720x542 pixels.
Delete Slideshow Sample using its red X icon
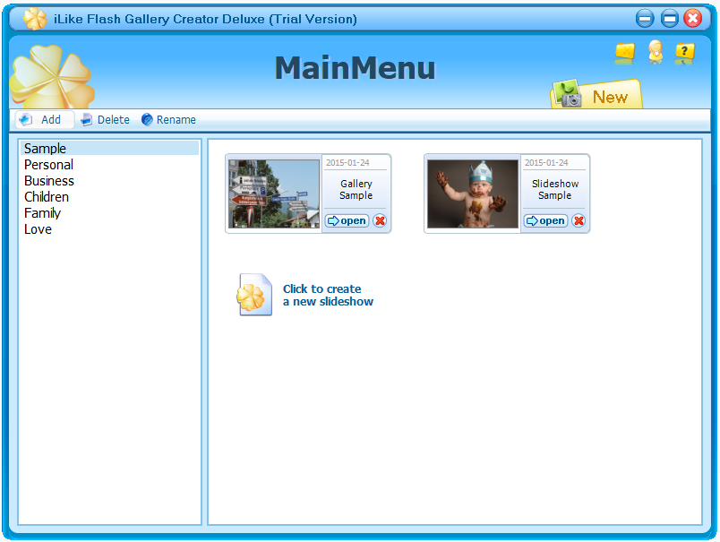coord(579,220)
